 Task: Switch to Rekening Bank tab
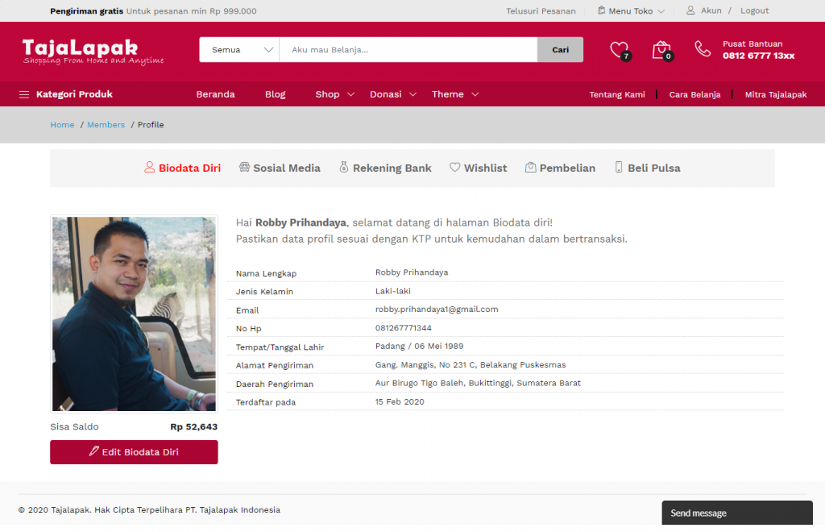[385, 168]
